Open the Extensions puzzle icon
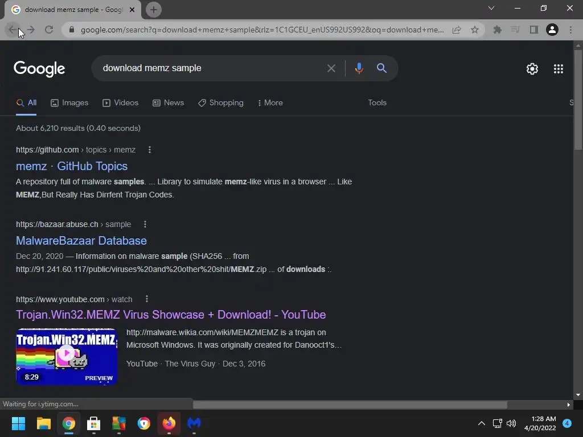 pos(498,30)
